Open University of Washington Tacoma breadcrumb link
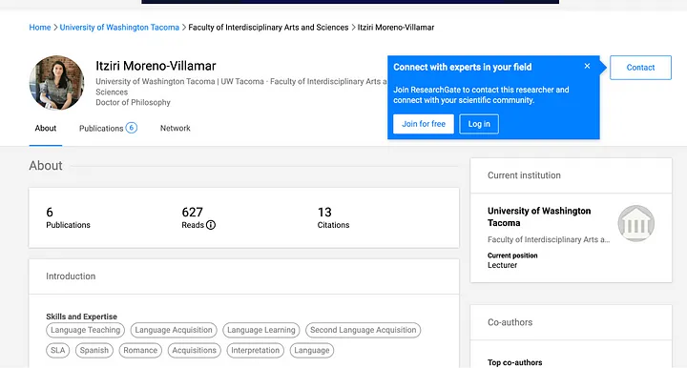The image size is (687, 368). [119, 27]
